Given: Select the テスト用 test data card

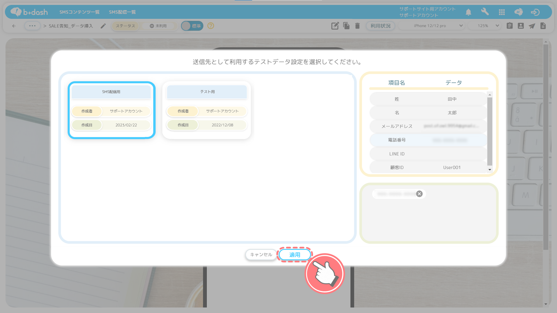Looking at the screenshot, I should click(x=207, y=110).
